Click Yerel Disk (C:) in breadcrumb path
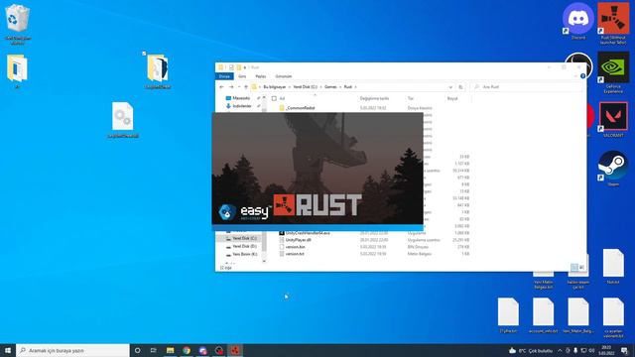The image size is (635, 357). [305, 87]
